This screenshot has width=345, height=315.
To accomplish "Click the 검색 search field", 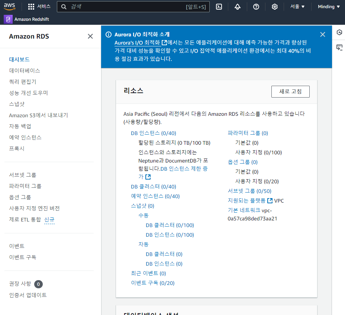I will pyautogui.click(x=133, y=7).
